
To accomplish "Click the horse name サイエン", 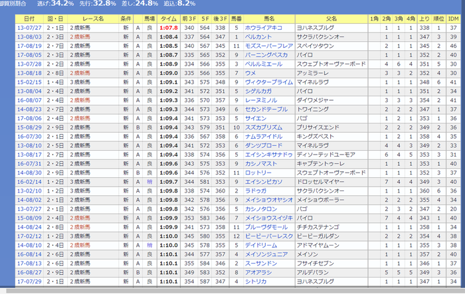I will point(255,119).
